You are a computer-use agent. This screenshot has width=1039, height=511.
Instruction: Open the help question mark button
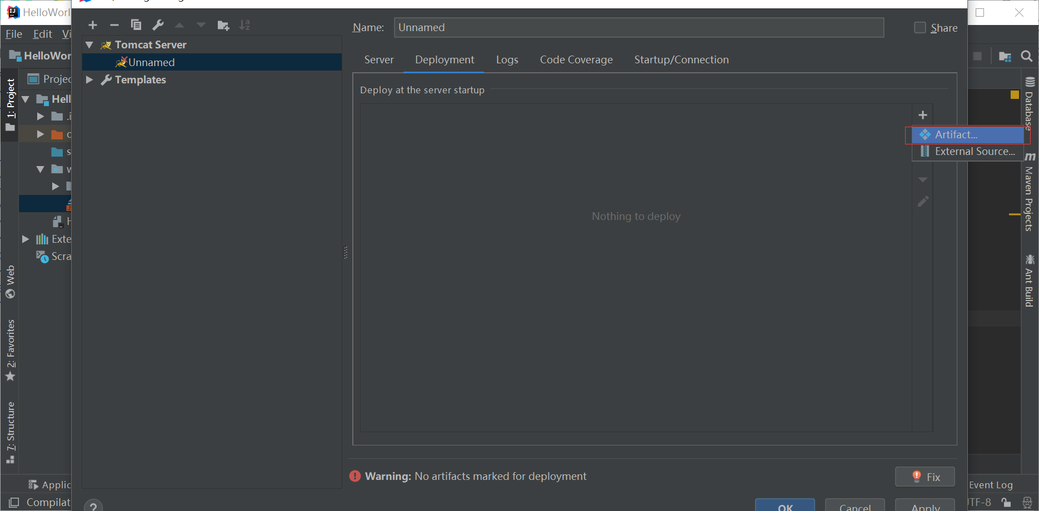[93, 507]
